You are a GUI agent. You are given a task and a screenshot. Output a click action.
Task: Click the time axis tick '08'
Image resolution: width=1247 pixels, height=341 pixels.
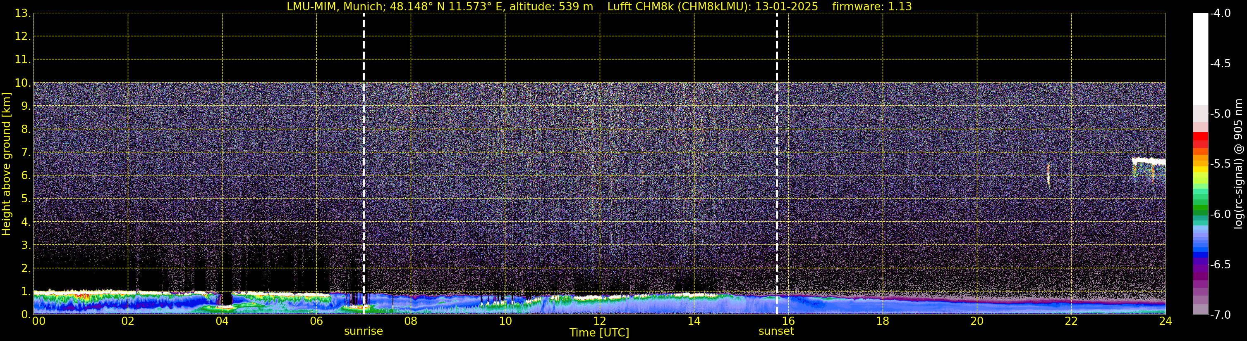(x=411, y=321)
